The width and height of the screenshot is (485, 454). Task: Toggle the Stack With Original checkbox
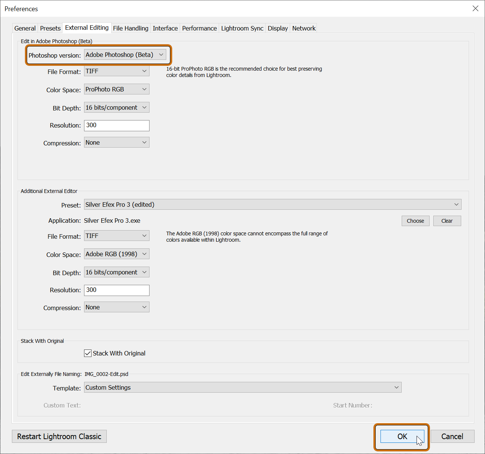click(x=88, y=353)
